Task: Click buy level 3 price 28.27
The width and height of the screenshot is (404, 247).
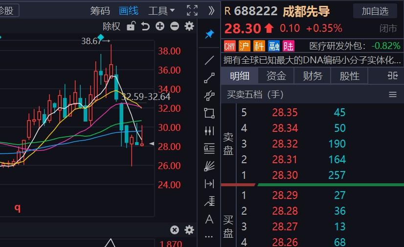Action: point(285,226)
